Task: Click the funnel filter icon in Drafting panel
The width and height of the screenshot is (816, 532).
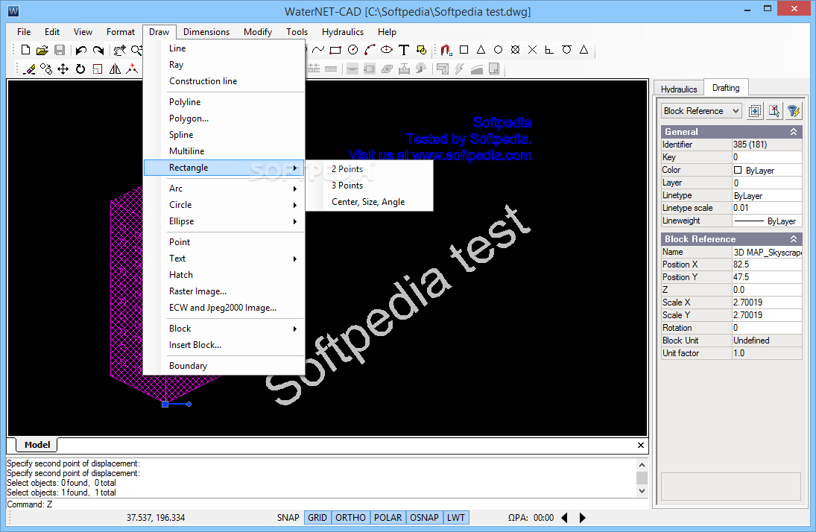Action: (793, 111)
